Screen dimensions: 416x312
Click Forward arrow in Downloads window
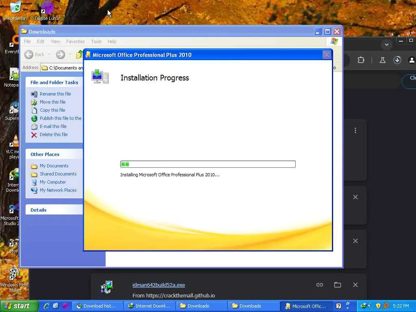61,54
